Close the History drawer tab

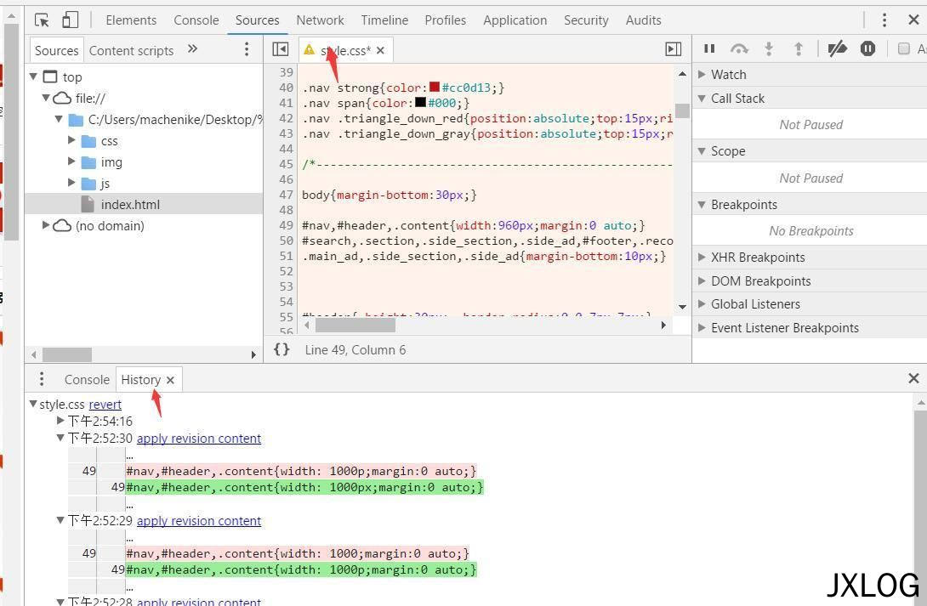click(x=170, y=381)
